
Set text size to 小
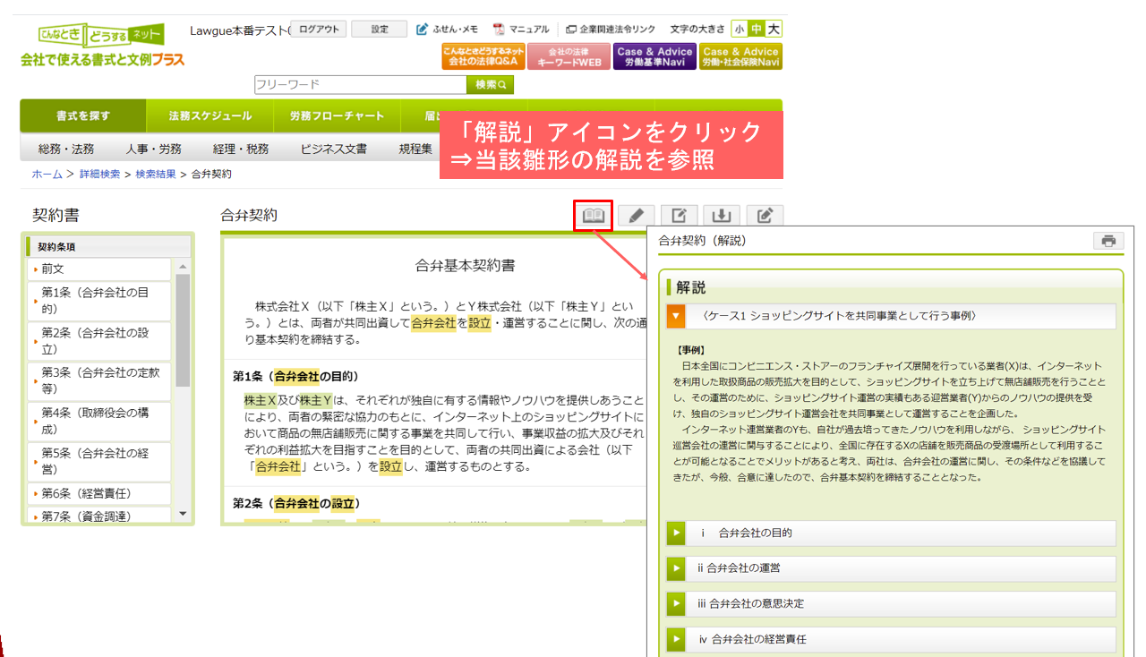pyautogui.click(x=740, y=30)
